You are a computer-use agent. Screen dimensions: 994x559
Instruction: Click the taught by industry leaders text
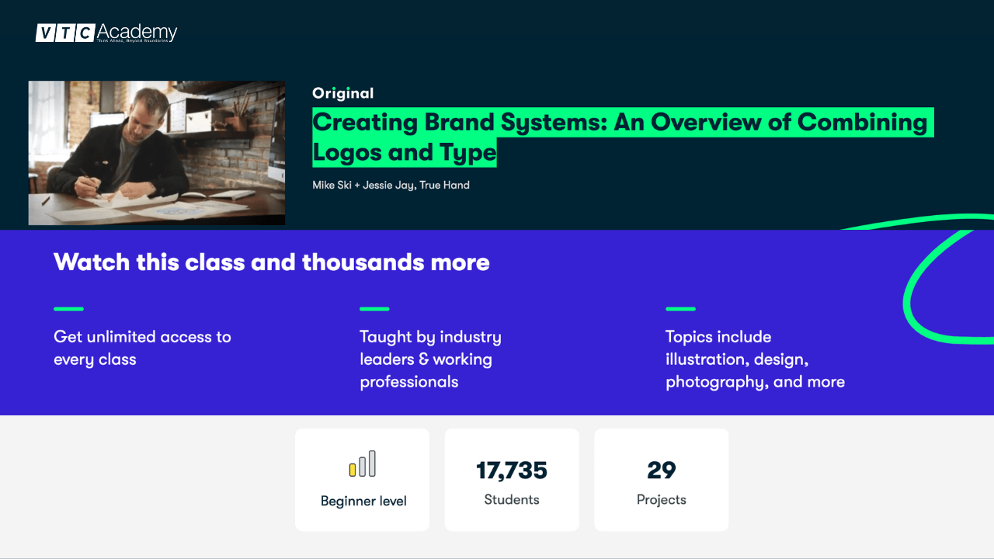click(430, 359)
